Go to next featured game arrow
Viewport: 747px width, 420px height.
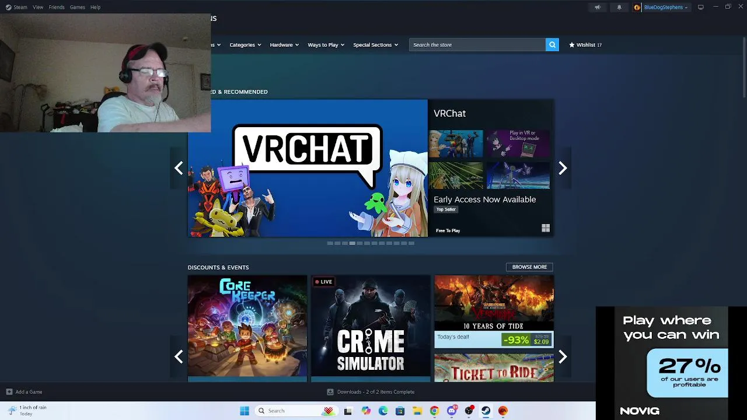(563, 168)
